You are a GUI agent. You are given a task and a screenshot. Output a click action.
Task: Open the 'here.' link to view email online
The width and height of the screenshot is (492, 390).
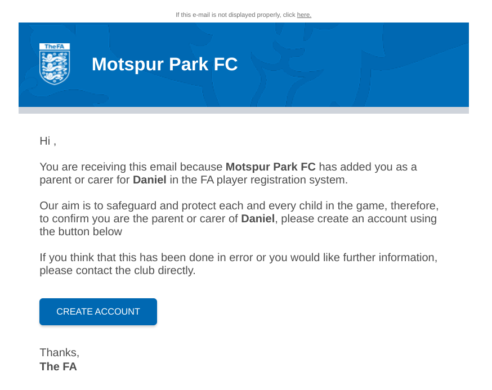[304, 15]
